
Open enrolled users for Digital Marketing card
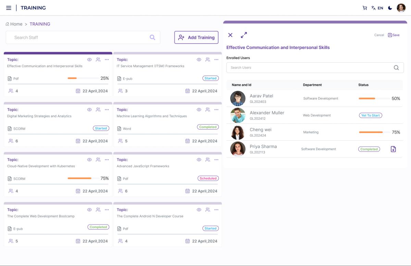(98, 110)
